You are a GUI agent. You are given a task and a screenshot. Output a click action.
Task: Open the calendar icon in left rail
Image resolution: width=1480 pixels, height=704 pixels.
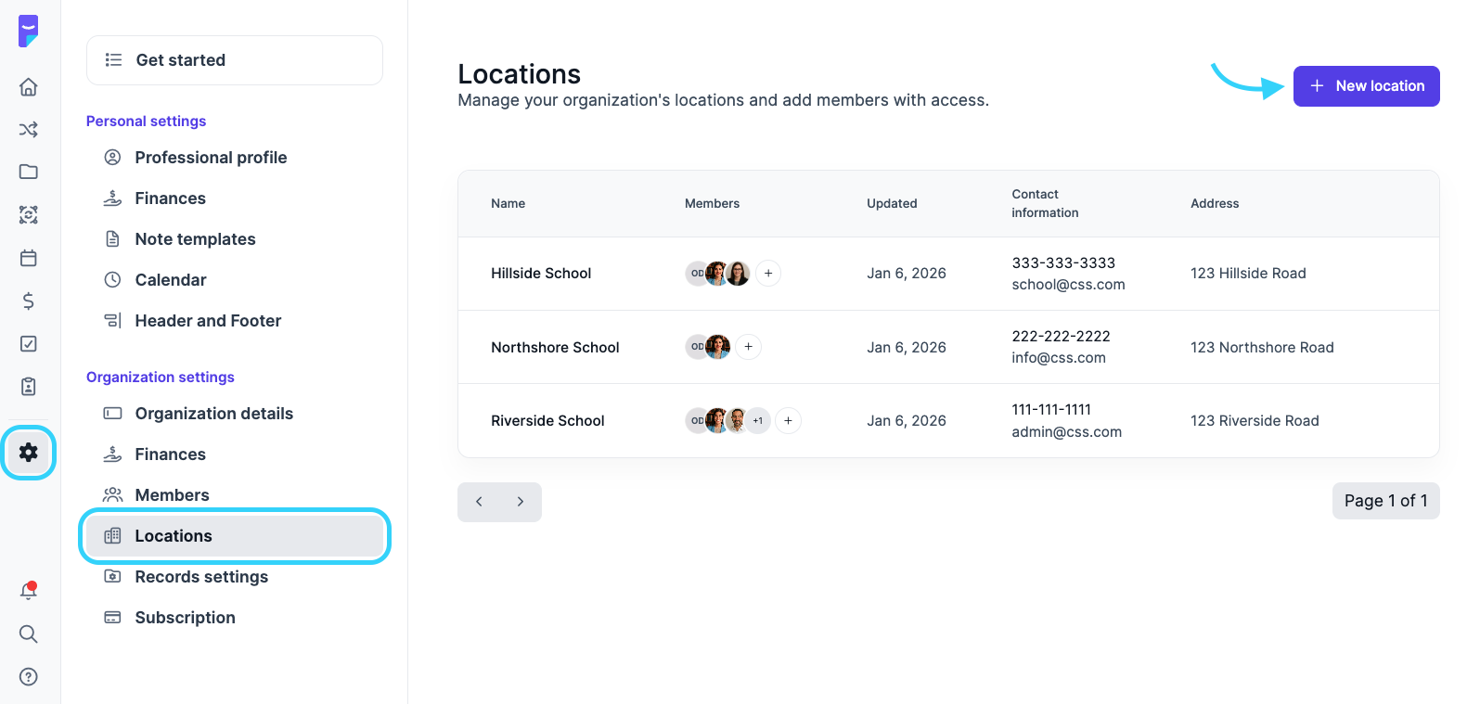click(29, 258)
